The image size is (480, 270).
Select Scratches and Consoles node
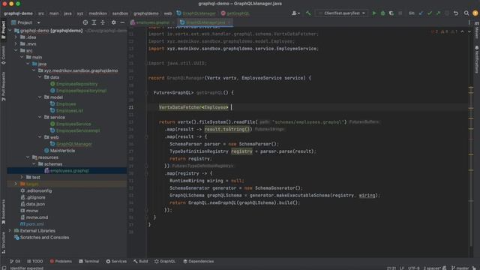click(x=44, y=238)
